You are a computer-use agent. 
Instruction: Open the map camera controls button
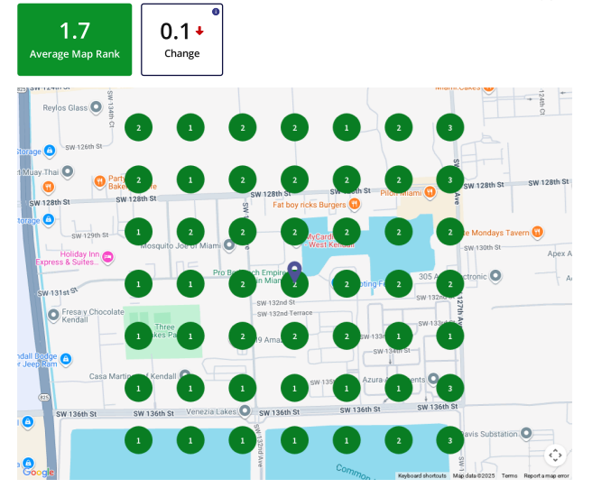coord(555,456)
